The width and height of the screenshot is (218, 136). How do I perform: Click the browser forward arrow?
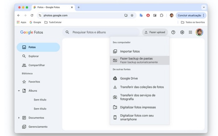pyautogui.click(x=25, y=15)
